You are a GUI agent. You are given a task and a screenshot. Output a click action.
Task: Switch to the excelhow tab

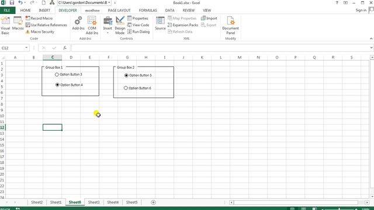tap(92, 10)
